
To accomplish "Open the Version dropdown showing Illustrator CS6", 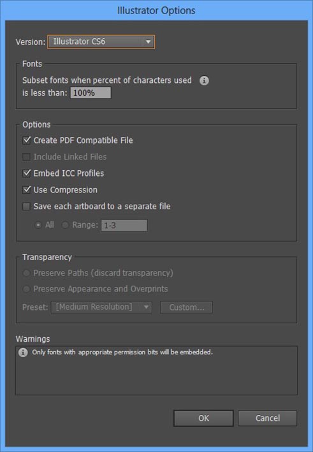I will pyautogui.click(x=101, y=42).
